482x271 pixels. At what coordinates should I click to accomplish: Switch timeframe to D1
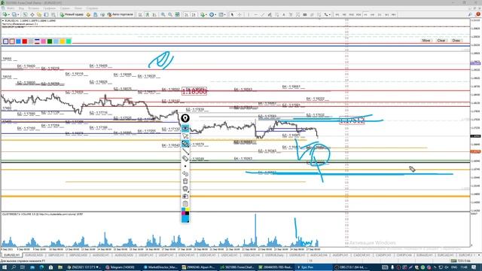click(x=380, y=14)
